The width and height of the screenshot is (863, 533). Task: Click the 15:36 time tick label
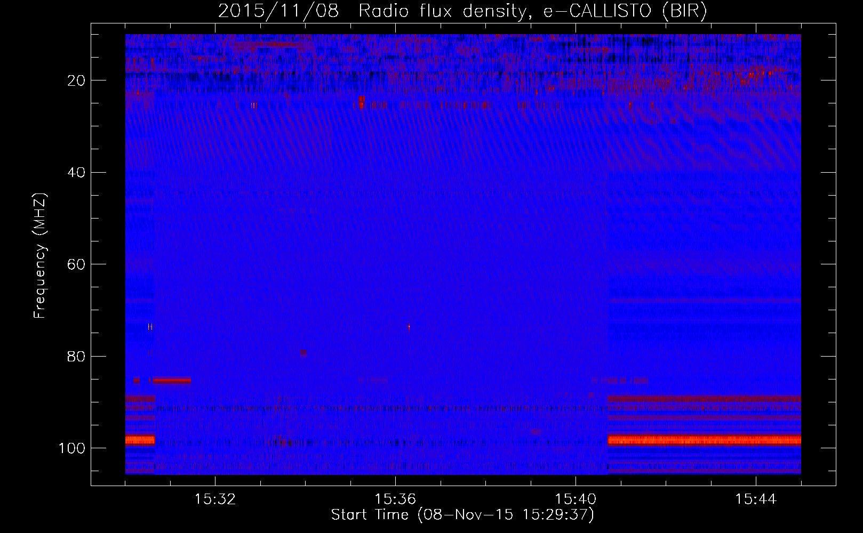point(395,499)
